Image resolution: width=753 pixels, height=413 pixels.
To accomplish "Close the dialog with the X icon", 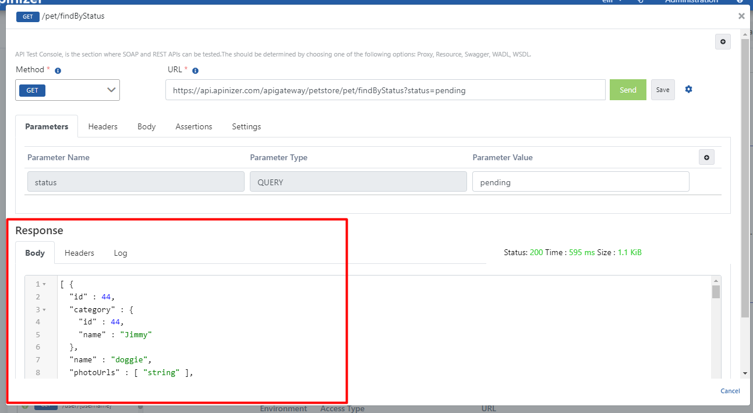I will point(741,16).
